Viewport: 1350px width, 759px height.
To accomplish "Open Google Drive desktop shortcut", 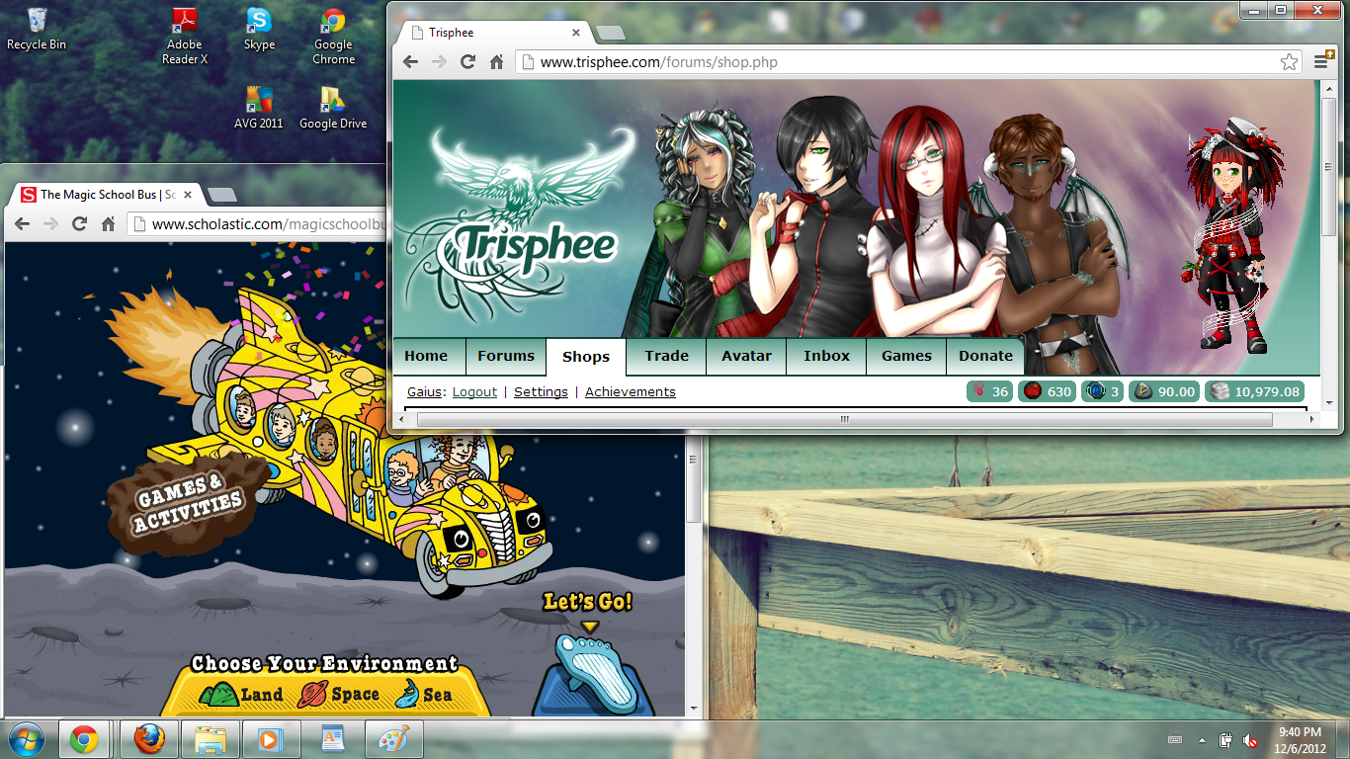I will 333,107.
